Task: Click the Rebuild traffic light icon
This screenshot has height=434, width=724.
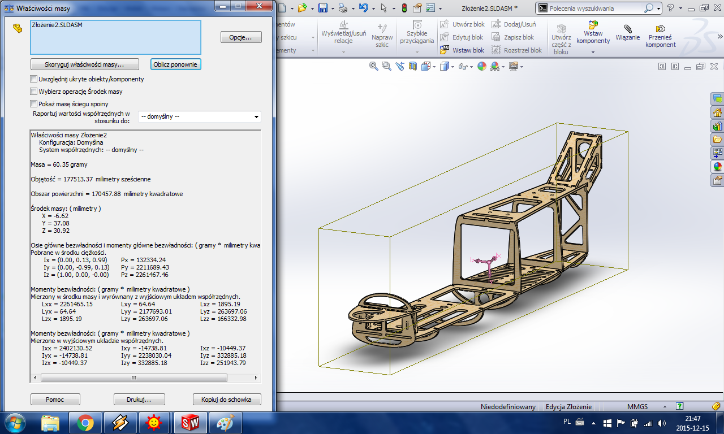Action: (404, 8)
